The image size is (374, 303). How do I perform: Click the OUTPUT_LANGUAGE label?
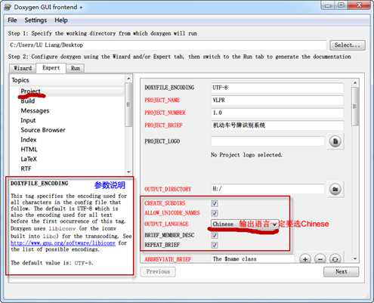(x=166, y=224)
